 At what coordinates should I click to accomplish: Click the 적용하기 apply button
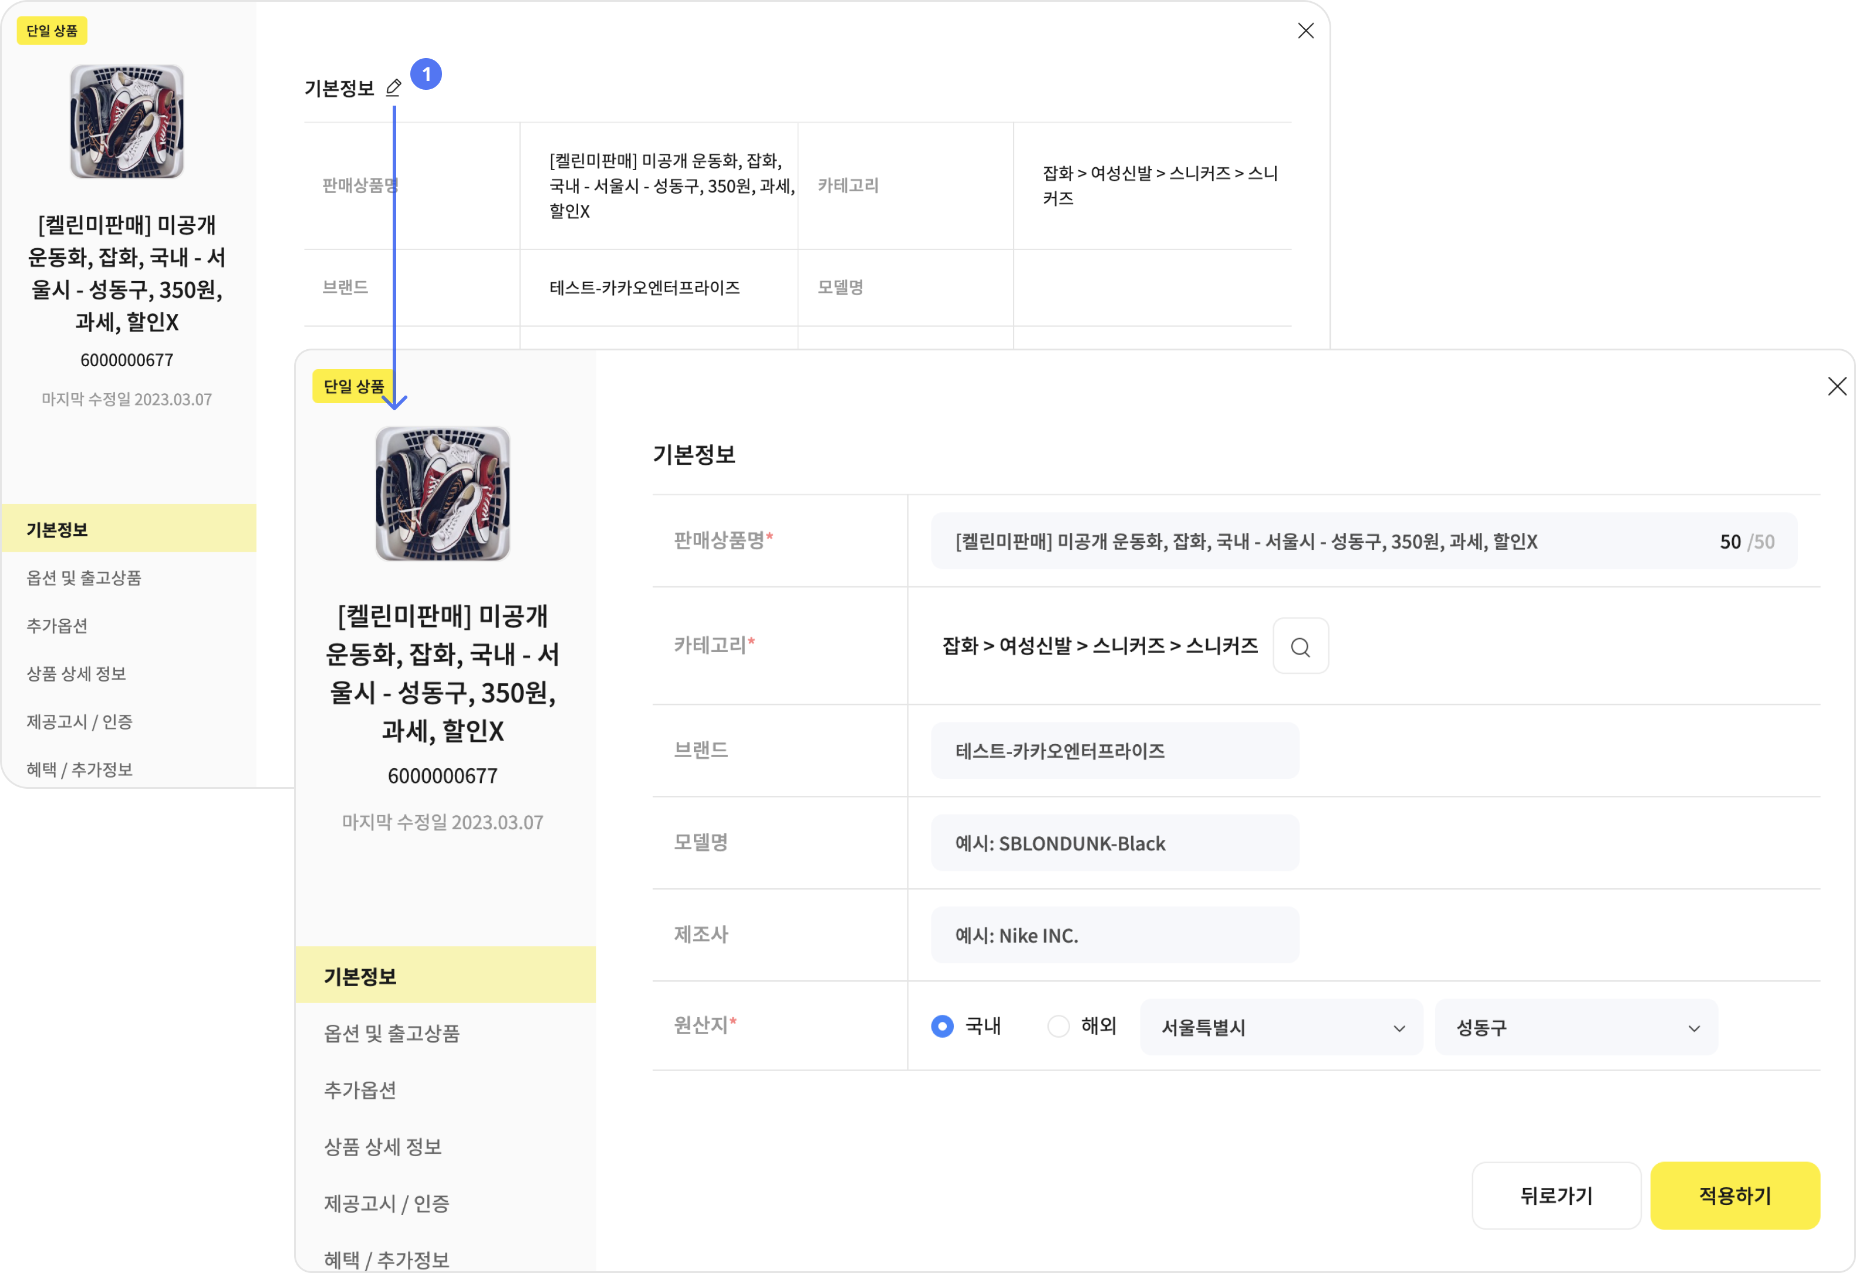1734,1196
